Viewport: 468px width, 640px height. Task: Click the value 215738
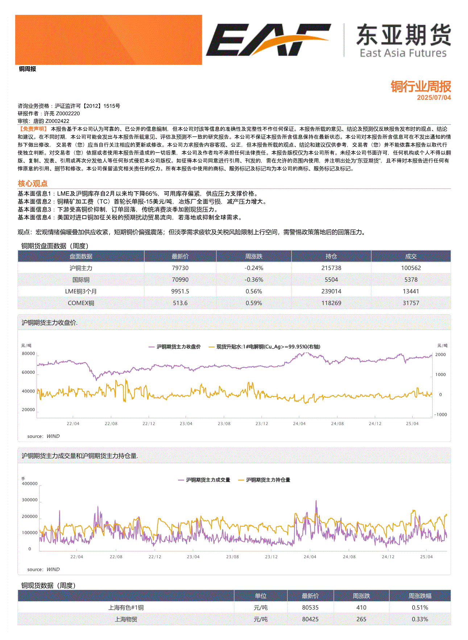(331, 268)
